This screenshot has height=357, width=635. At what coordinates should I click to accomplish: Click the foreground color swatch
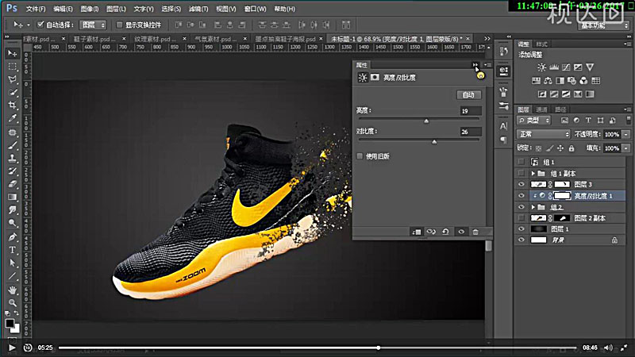(10, 323)
